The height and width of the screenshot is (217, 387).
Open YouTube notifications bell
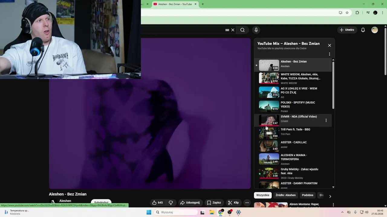click(x=363, y=30)
